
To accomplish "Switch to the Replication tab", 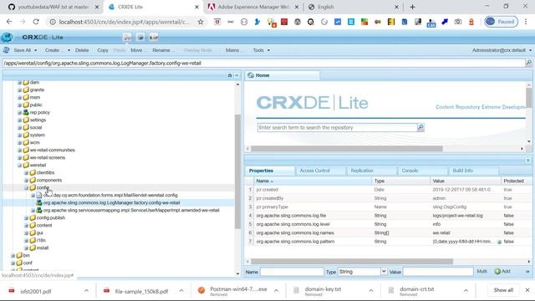I will pos(362,171).
